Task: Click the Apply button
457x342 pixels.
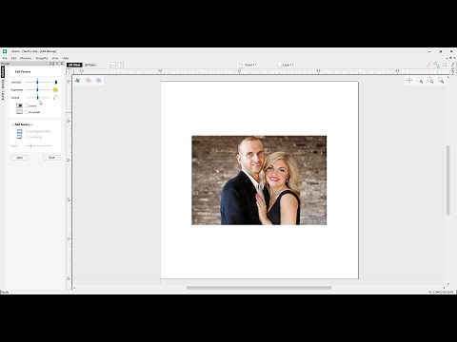Action: coord(19,158)
